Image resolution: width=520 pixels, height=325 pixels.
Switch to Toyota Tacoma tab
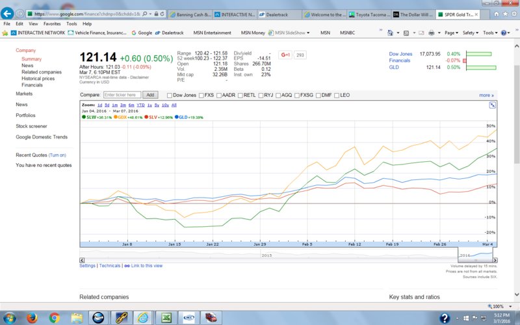click(369, 14)
